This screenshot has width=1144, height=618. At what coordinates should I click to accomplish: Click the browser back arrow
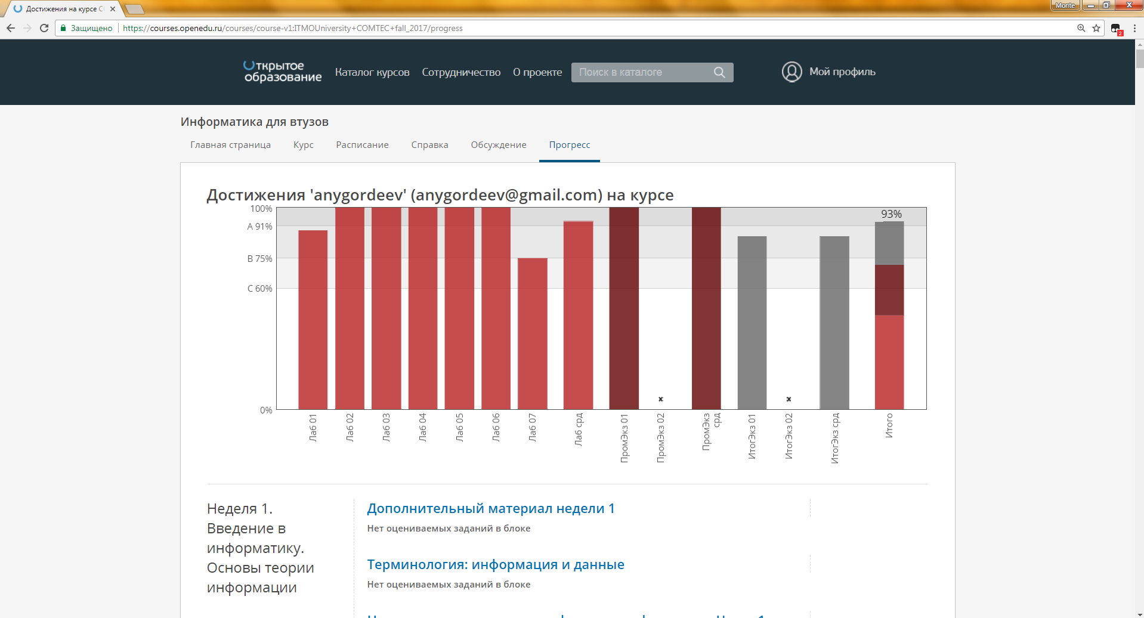(x=11, y=28)
